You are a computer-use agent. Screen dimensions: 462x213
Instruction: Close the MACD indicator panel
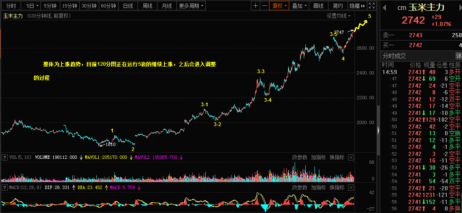coord(351,187)
